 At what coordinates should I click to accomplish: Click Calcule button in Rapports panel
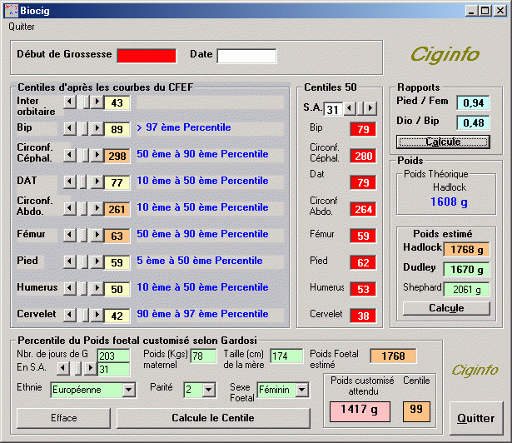click(x=443, y=142)
